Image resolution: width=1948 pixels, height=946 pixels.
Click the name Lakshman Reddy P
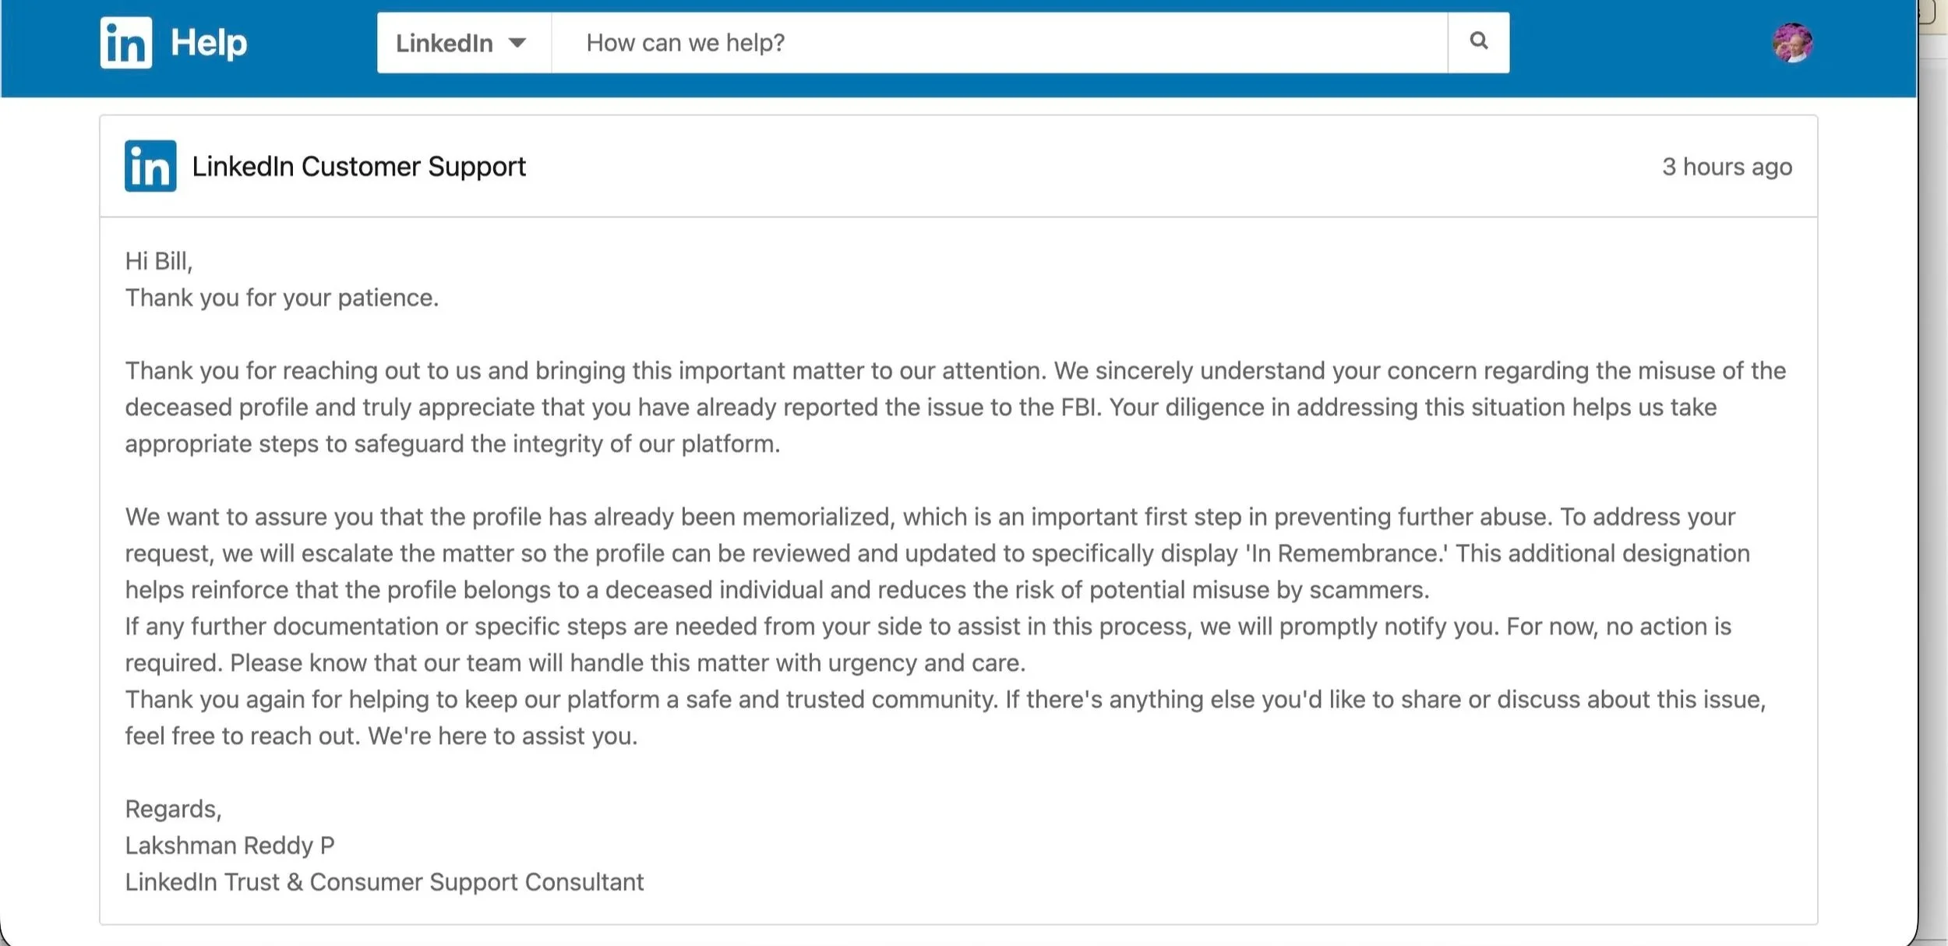230,845
